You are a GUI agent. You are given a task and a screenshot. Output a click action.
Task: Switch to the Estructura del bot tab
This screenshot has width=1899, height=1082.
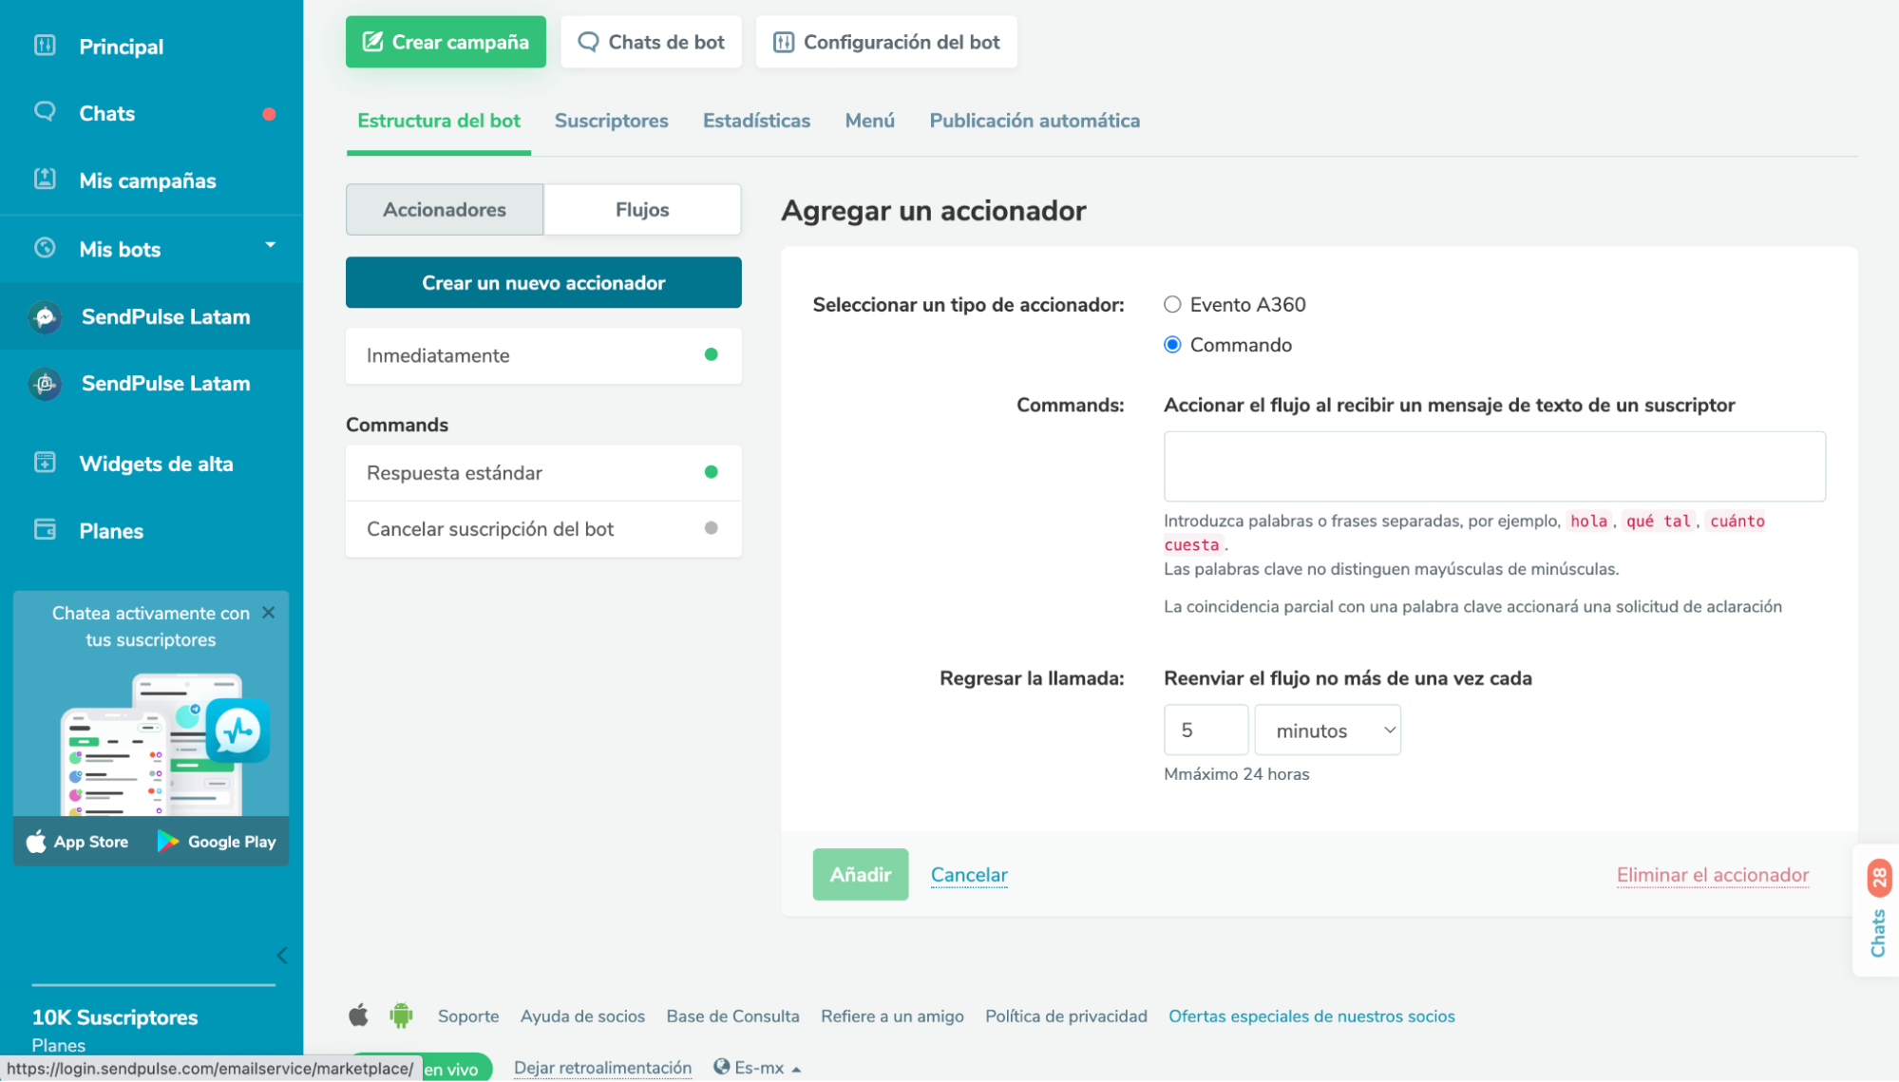tap(439, 121)
